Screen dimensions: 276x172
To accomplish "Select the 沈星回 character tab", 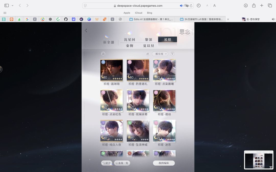I will point(130,40).
